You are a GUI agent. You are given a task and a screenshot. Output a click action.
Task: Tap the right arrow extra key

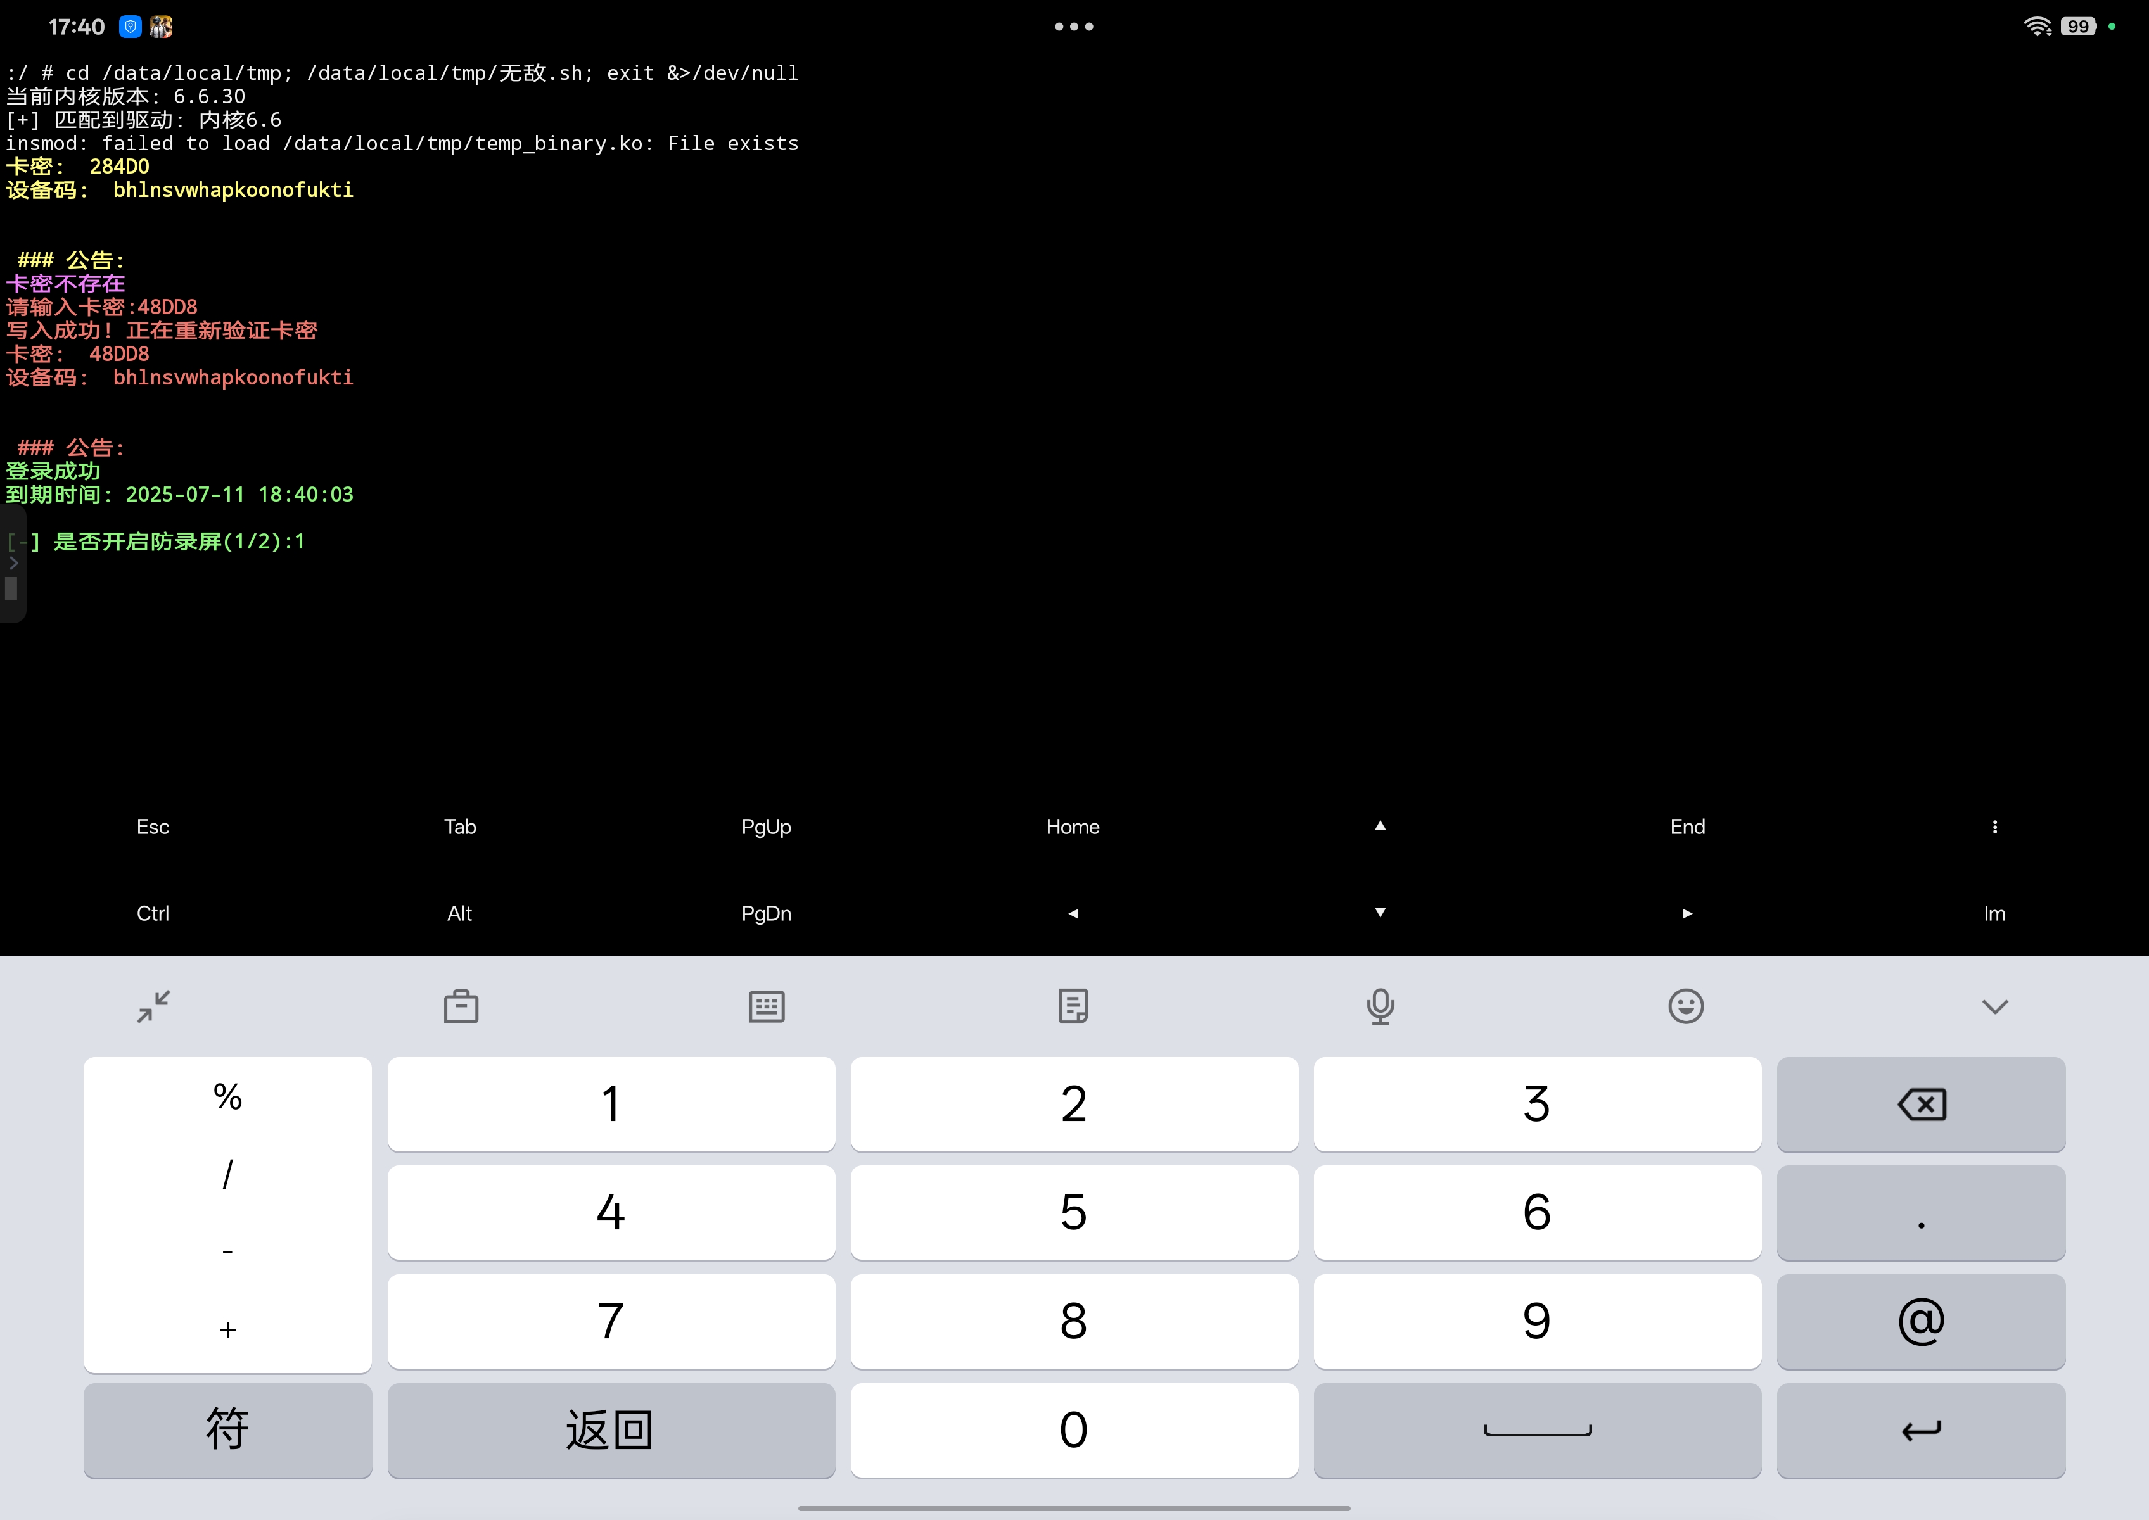[x=1687, y=913]
